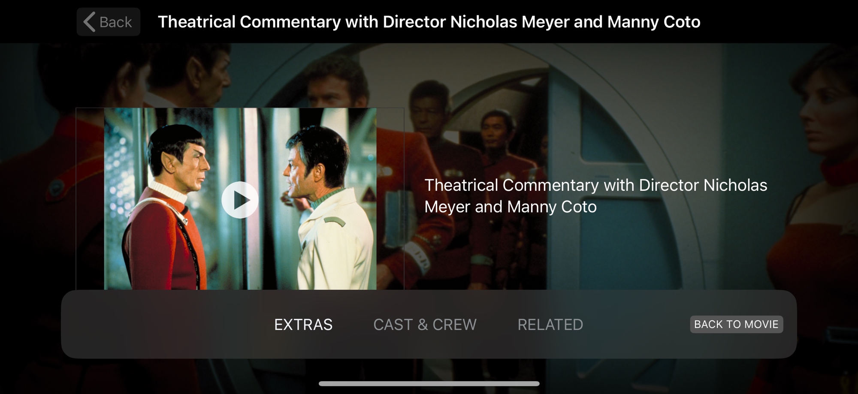Click the black margin of the thumbnail frame
858x394 pixels.
[x=90, y=199]
